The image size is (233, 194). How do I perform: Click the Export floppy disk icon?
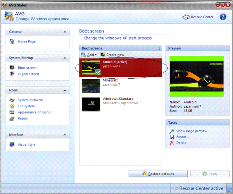click(x=172, y=137)
